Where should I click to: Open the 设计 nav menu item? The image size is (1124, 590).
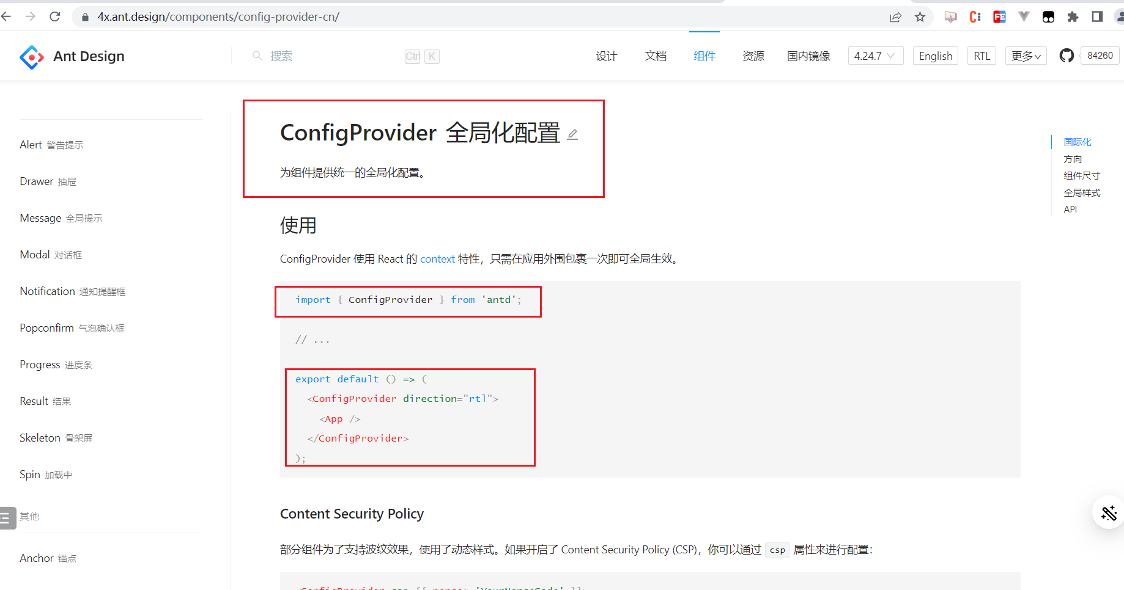coord(607,56)
